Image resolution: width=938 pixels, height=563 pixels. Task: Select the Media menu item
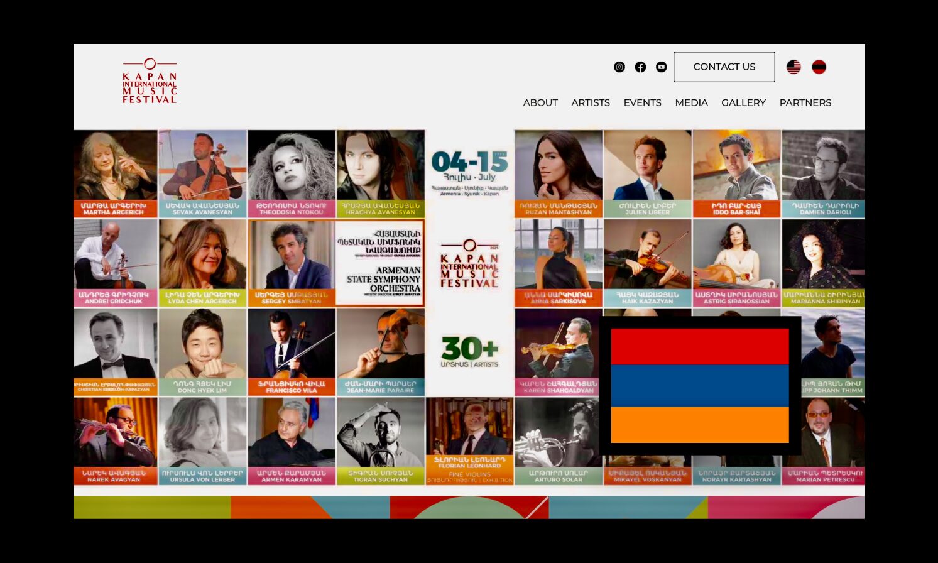(691, 102)
